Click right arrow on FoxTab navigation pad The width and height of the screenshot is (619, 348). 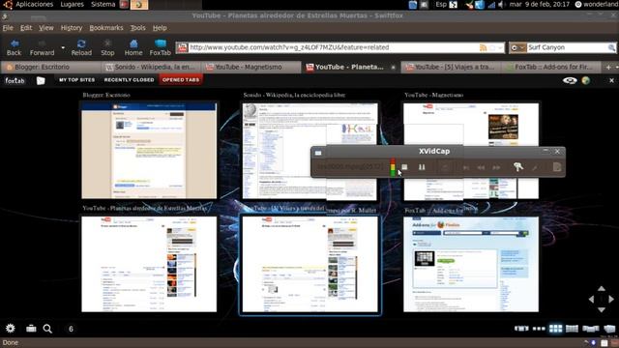[x=611, y=300]
